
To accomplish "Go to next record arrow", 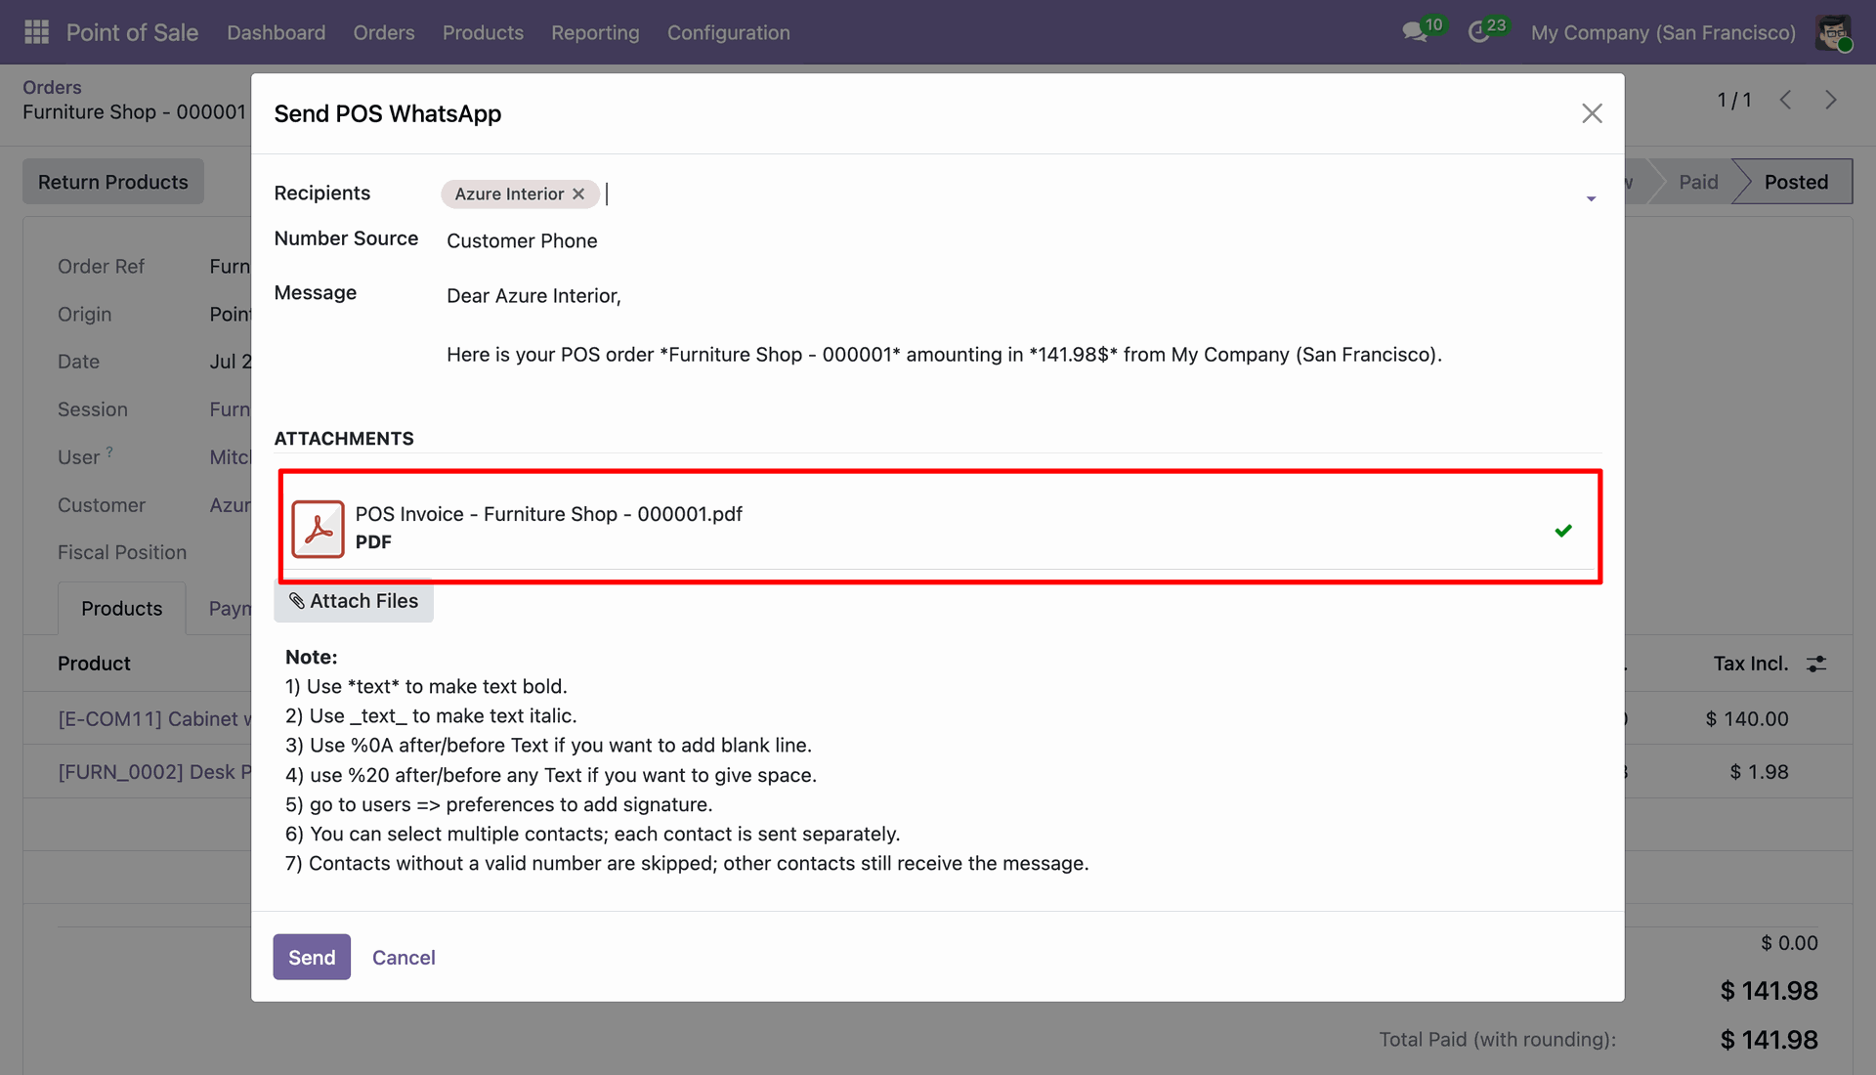I will click(1831, 100).
